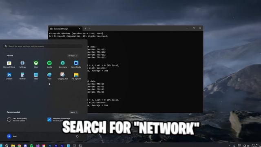This screenshot has height=147, width=261.
Task: Launch the Rechner calculator app
Action: (x=22, y=76)
